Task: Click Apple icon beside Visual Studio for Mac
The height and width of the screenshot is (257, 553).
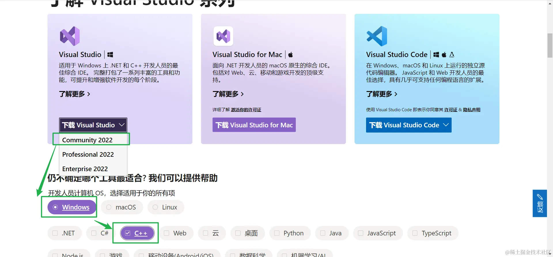Action: click(x=291, y=54)
